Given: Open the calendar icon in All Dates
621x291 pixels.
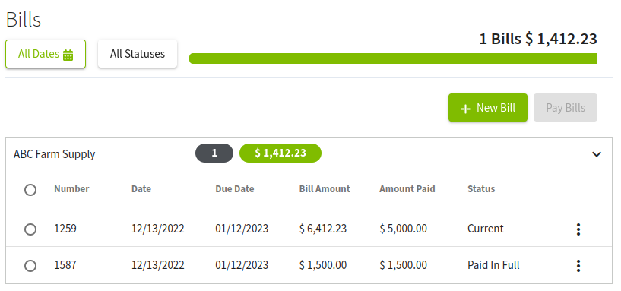Looking at the screenshot, I should coord(68,55).
